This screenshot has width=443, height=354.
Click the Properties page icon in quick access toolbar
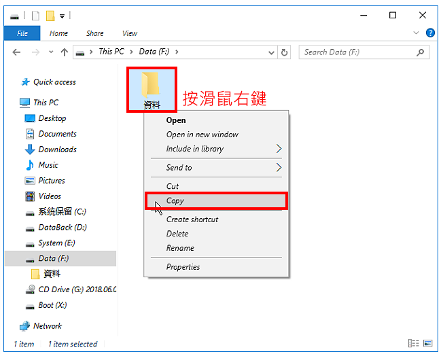[35, 16]
